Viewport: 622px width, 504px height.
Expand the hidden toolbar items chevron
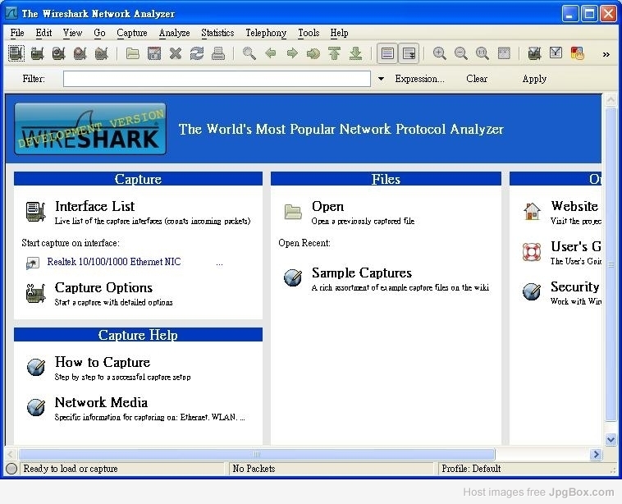point(606,54)
